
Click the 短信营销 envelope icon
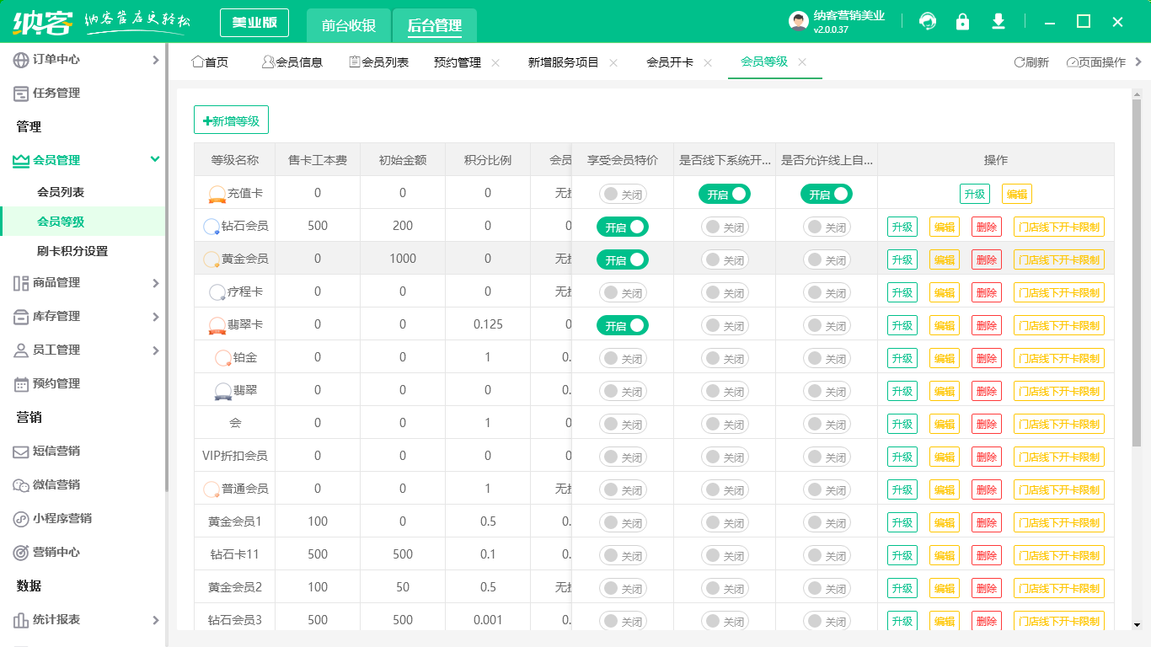pos(21,452)
